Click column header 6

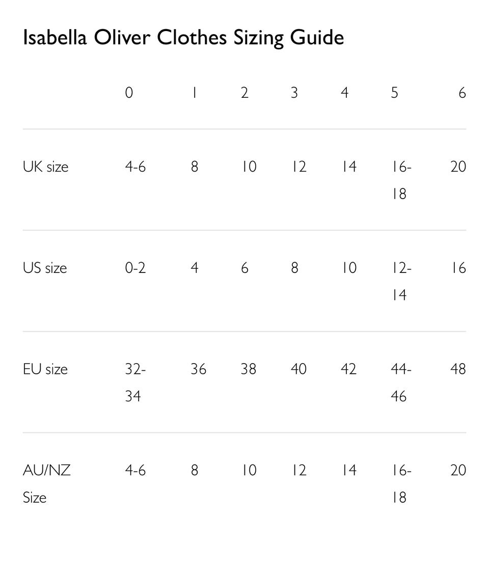(462, 93)
